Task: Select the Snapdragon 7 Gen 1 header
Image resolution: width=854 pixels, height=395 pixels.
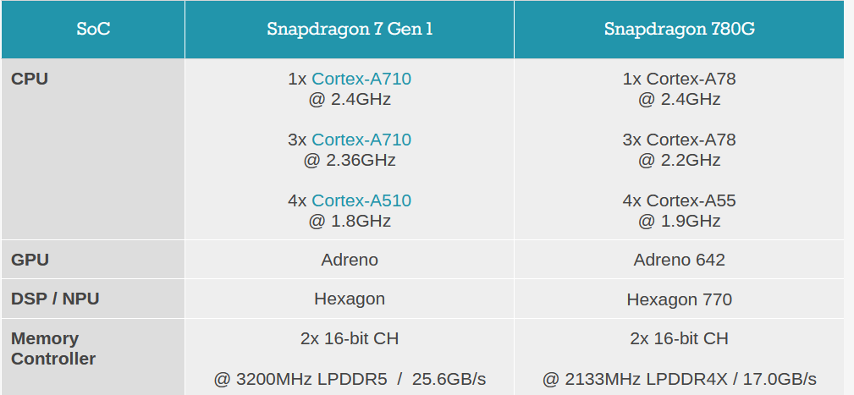Action: [x=350, y=30]
